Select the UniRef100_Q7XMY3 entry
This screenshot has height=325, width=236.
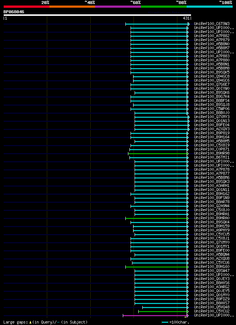point(212,117)
